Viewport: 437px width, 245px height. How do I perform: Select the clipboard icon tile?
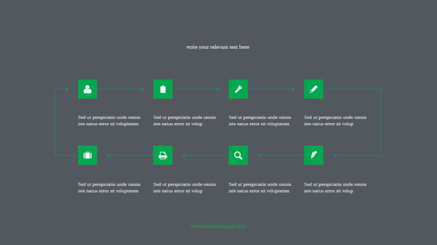tap(163, 89)
